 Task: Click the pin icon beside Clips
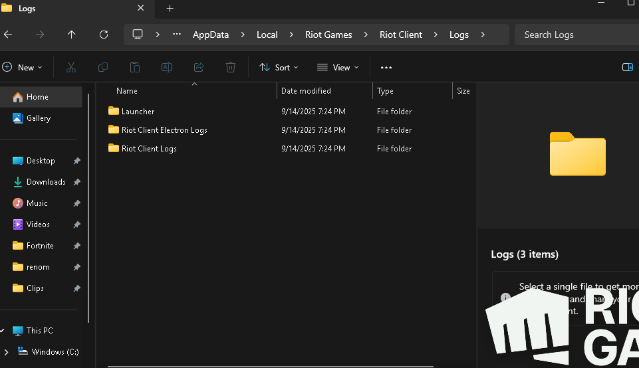point(76,288)
